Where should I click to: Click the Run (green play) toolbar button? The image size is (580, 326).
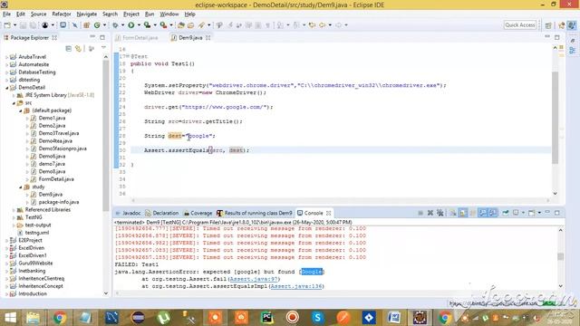(130, 25)
